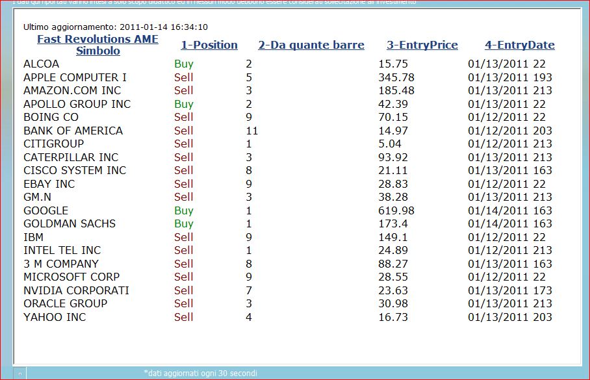Select the MICROSOFT CORP symbol
The height and width of the screenshot is (380, 590).
[x=71, y=277]
